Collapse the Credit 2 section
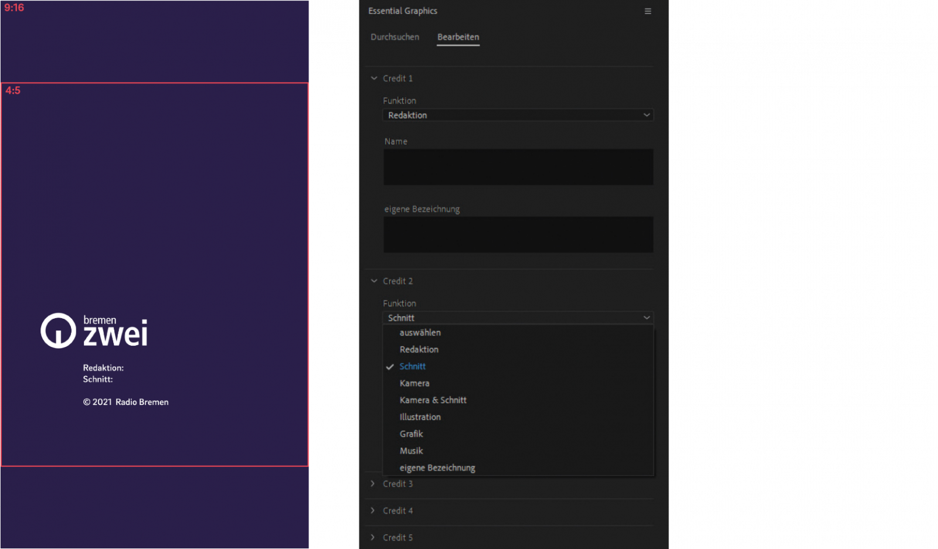The image size is (938, 549). [374, 281]
